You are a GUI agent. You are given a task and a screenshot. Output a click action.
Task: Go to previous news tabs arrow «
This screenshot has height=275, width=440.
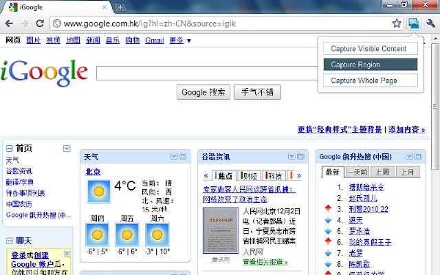coord(206,176)
